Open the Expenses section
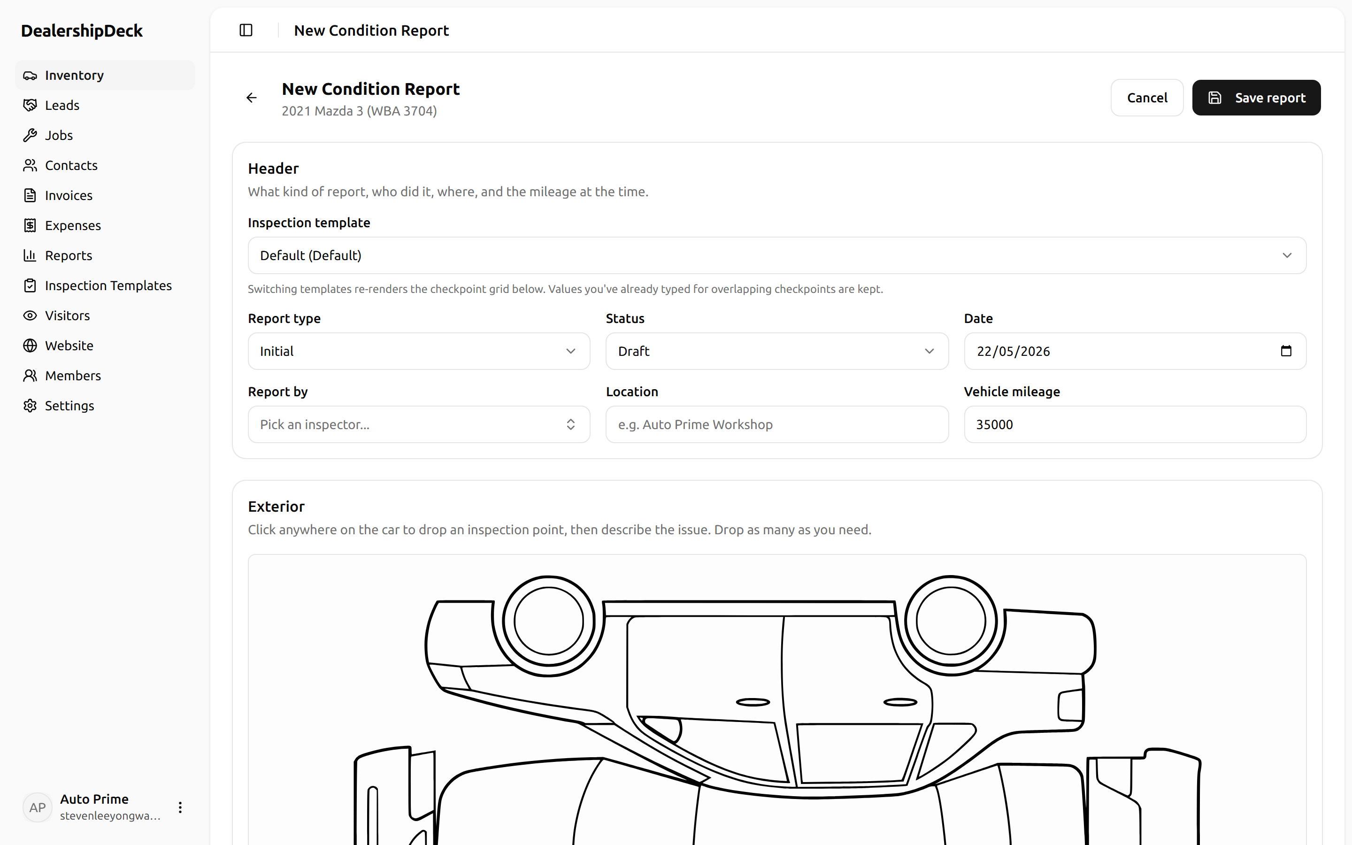1352x845 pixels. (105, 225)
